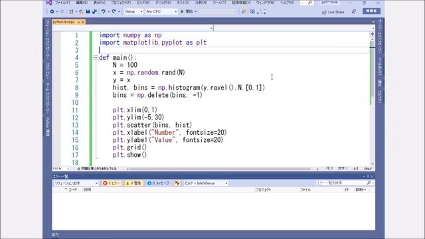Viewport: 425px width, 239px height.
Task: Sort by the 説明 column header
Action: click(87, 190)
